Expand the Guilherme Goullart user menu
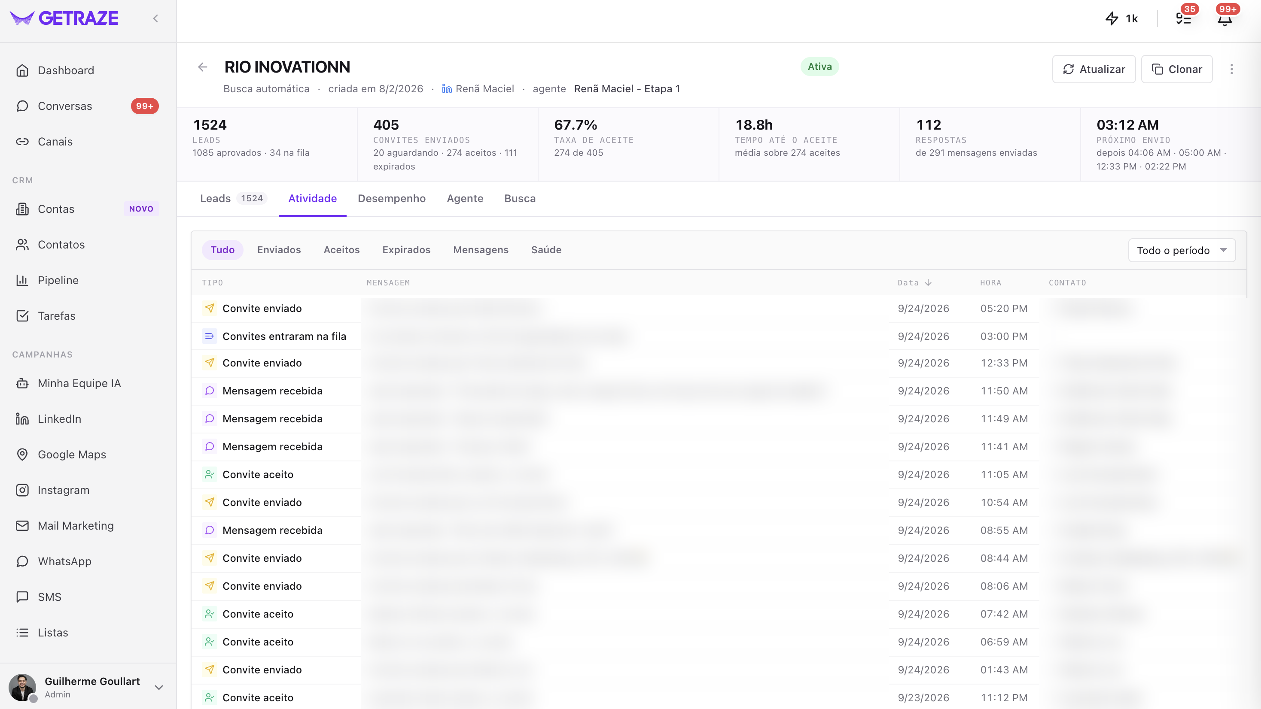 [158, 688]
